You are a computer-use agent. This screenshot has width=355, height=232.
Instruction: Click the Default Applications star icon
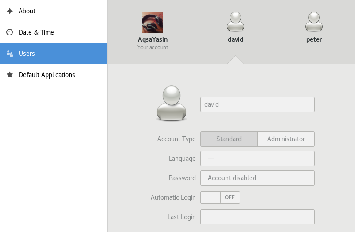(x=9, y=75)
